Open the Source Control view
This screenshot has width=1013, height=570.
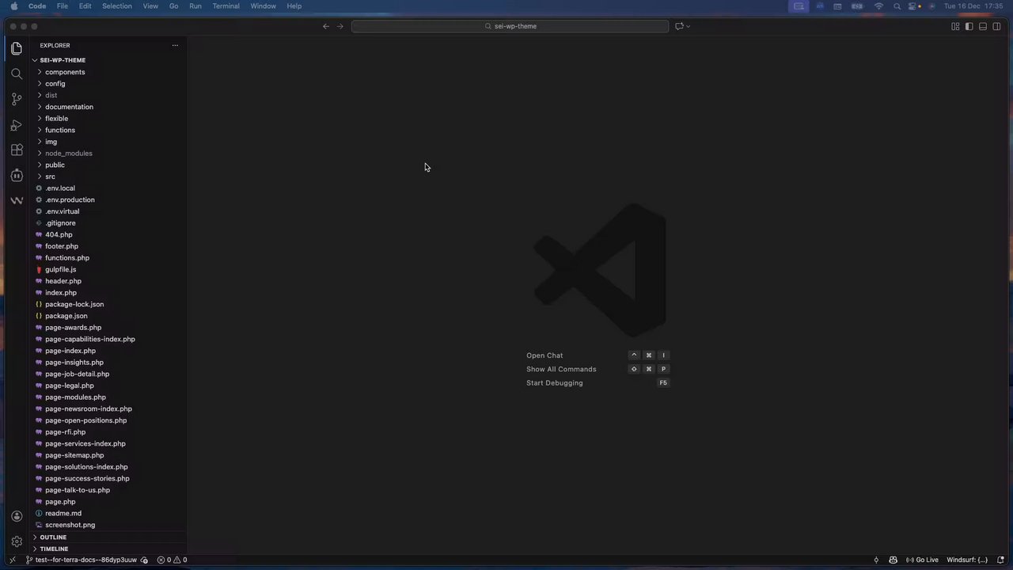pos(17,99)
